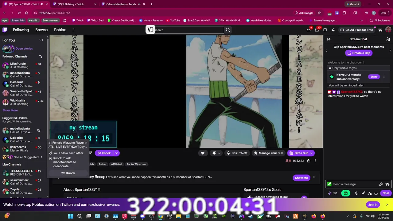Click the 7TV icon in top navigation
This screenshot has height=221, width=393.
click(x=380, y=30)
